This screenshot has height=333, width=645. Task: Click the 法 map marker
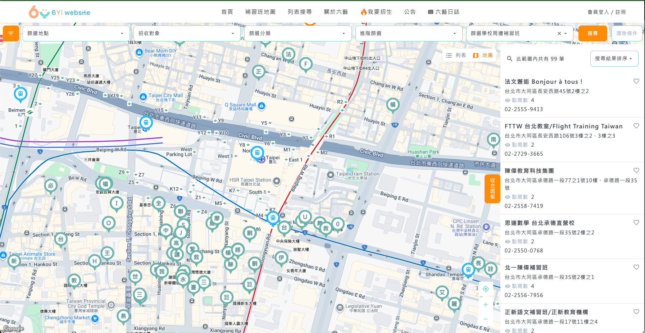point(289,55)
